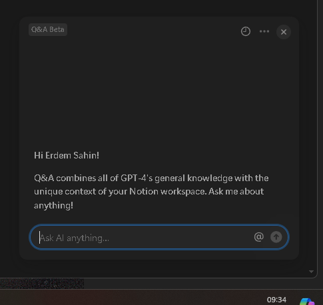
Task: Click the send arrow button
Action: (276, 237)
